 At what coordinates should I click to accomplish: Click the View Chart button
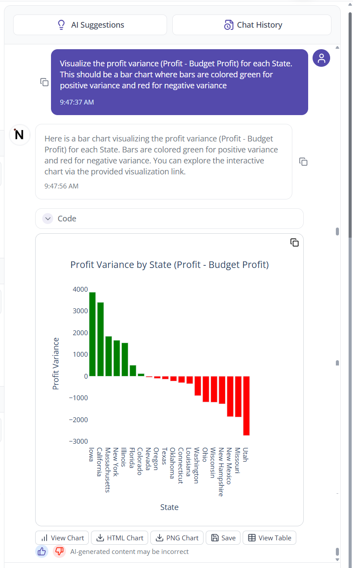[x=62, y=538]
